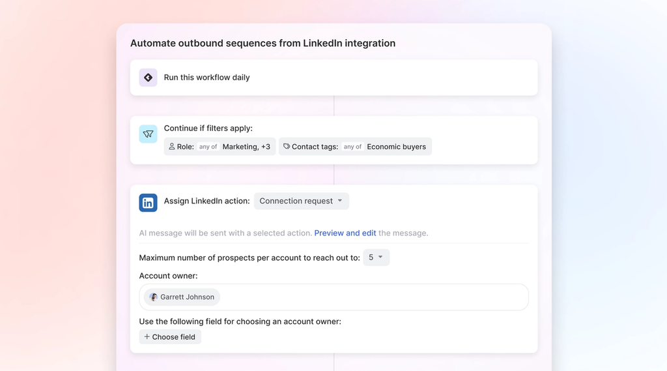Click inside the Account owner input field

coord(334,297)
